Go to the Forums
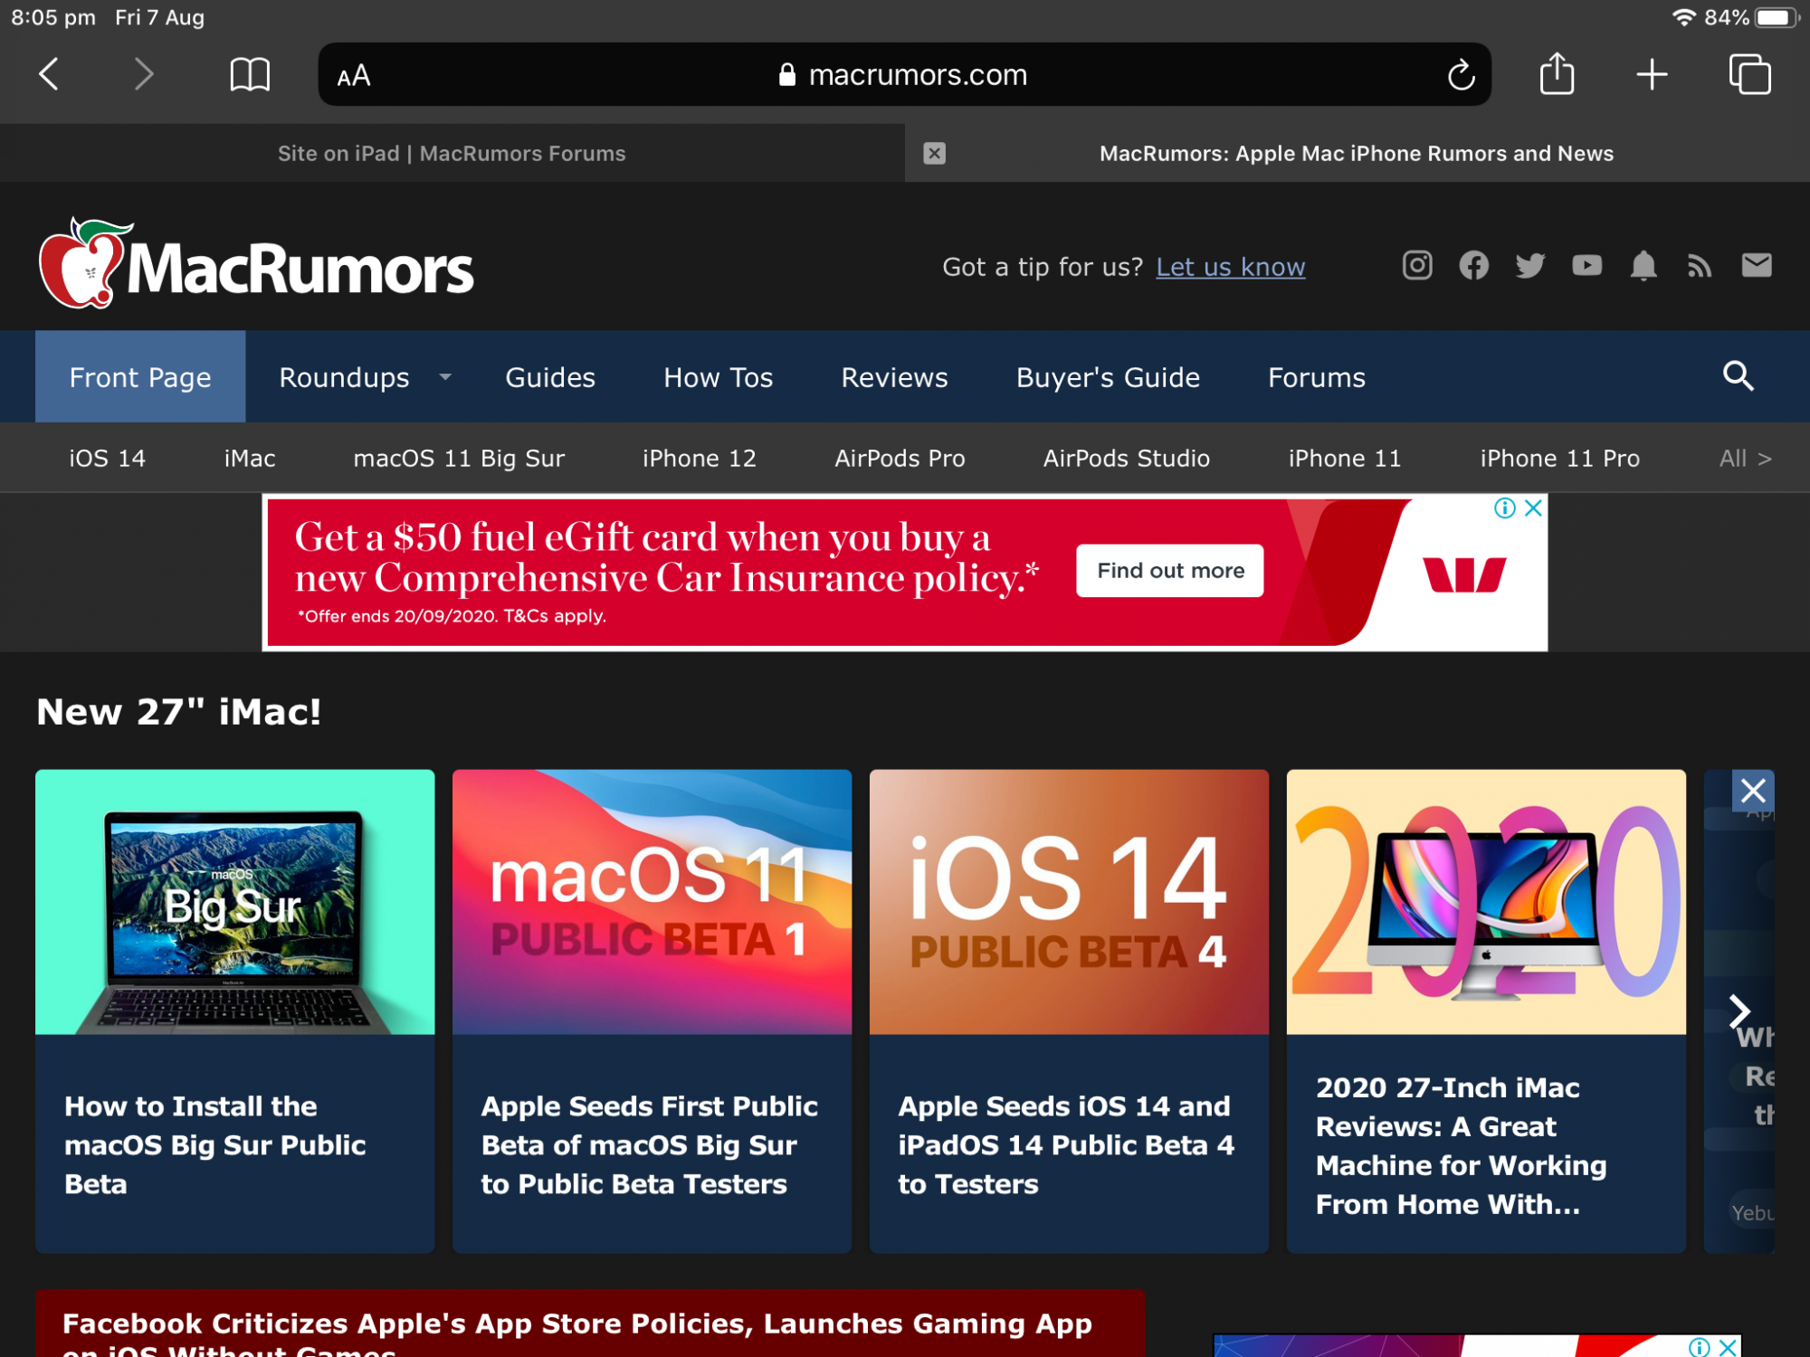 pyautogui.click(x=1316, y=376)
